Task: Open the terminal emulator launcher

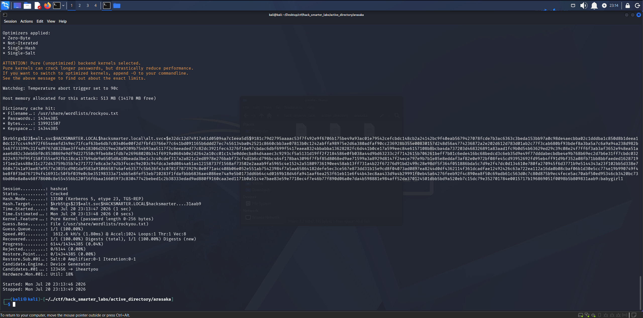Action: (x=57, y=5)
